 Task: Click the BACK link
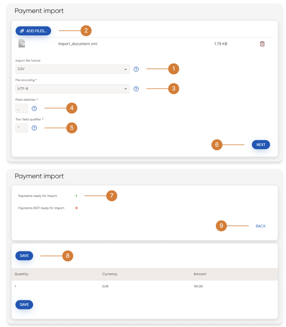point(261,226)
